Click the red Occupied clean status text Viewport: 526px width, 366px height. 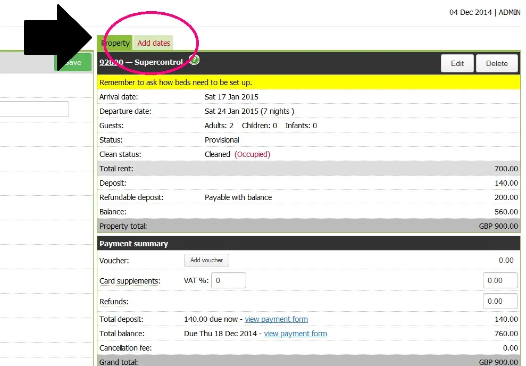click(252, 154)
